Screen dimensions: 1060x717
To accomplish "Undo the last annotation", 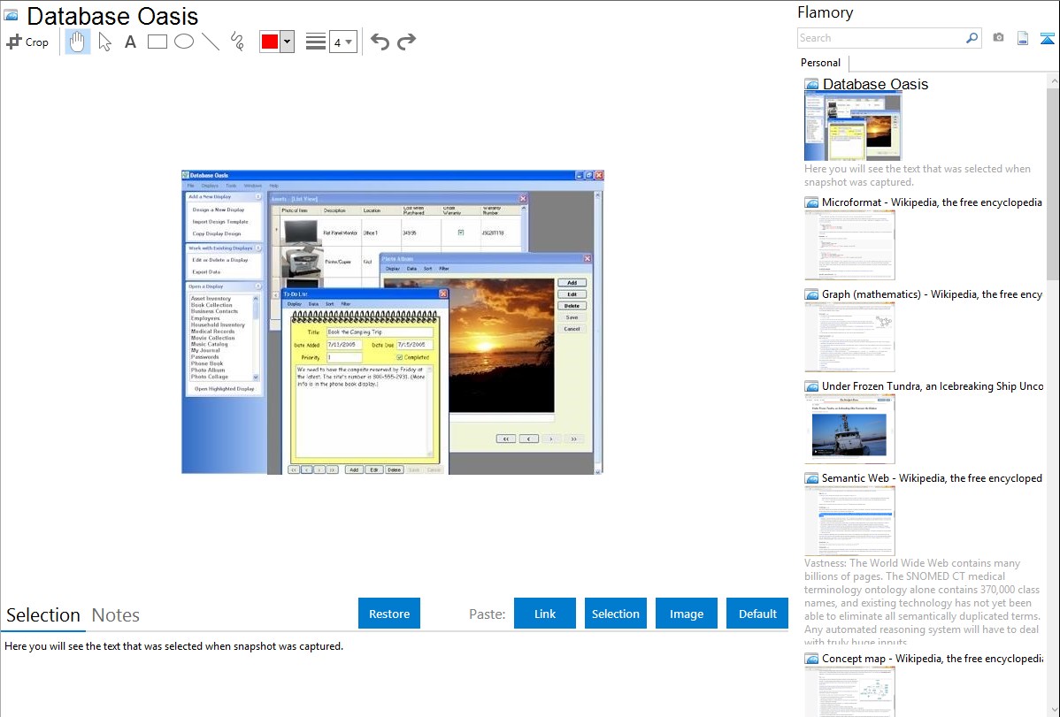I will click(x=380, y=42).
